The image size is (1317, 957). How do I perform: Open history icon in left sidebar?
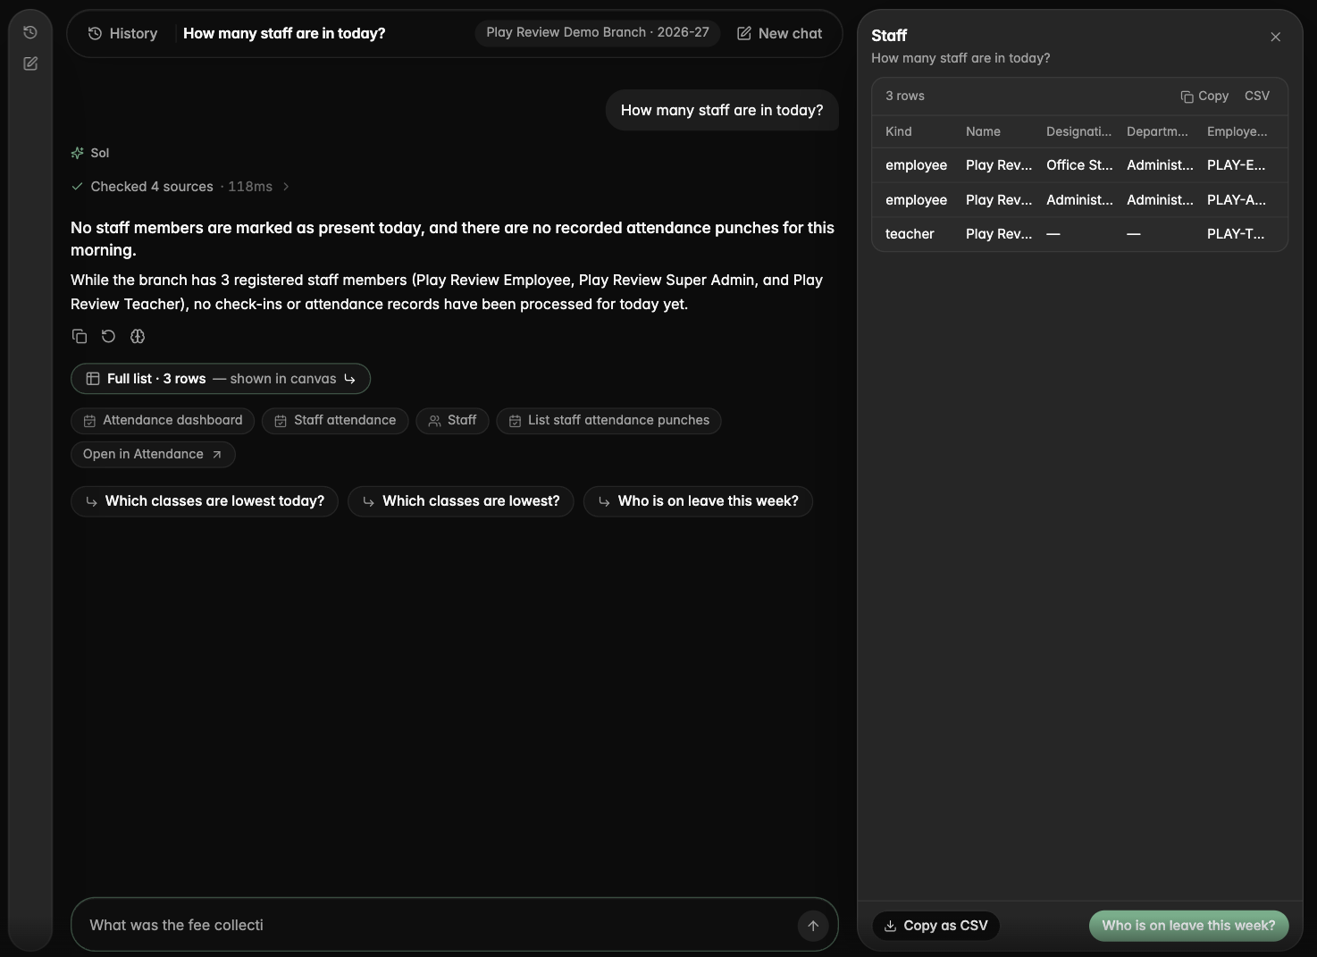(30, 32)
